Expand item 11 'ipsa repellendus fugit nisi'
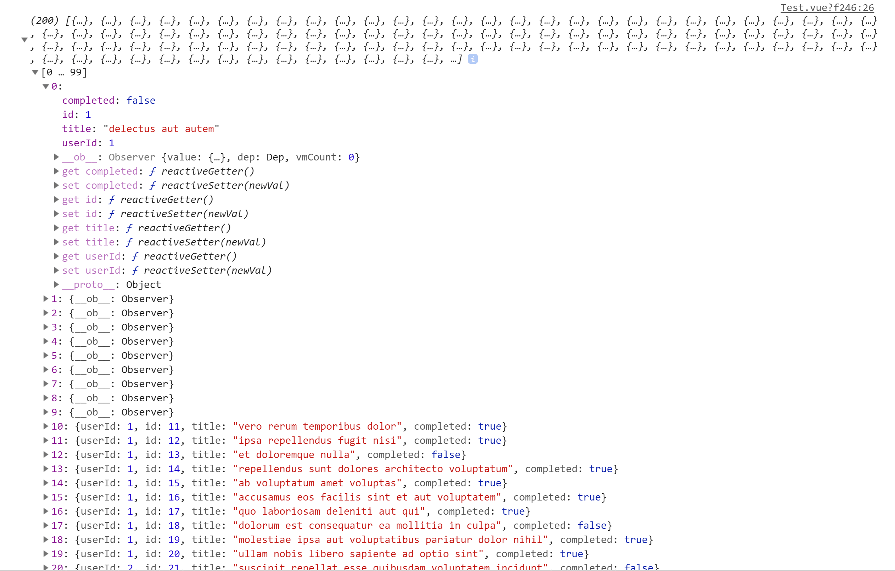The height and width of the screenshot is (571, 895). (46, 440)
